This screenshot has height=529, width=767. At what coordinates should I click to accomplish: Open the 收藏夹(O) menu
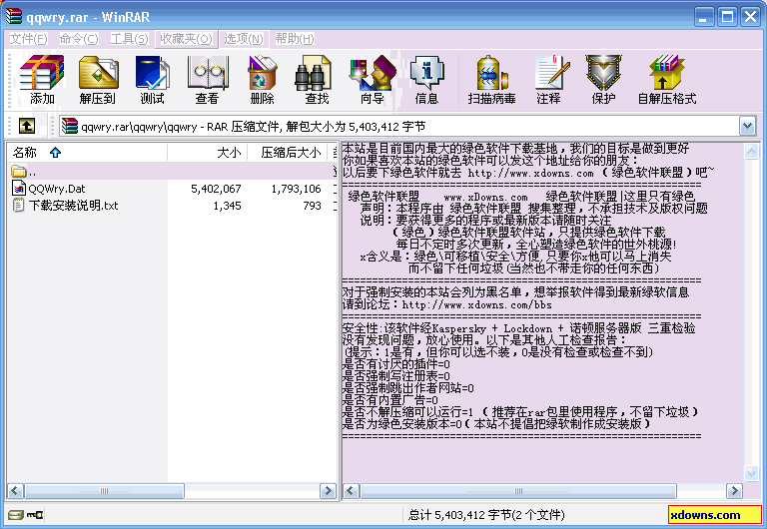(x=186, y=39)
